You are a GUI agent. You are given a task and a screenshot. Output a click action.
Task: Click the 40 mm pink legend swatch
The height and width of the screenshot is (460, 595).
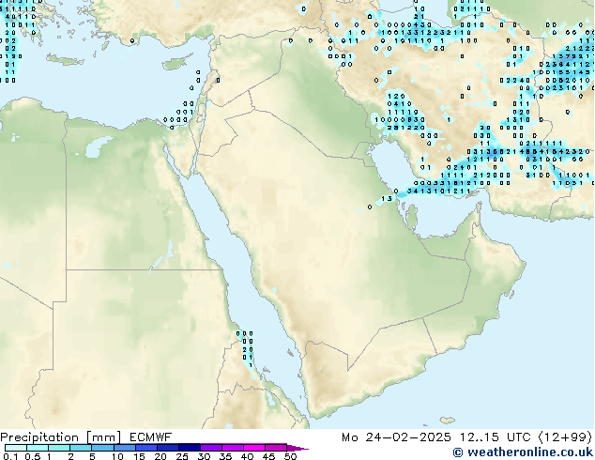click(x=253, y=448)
